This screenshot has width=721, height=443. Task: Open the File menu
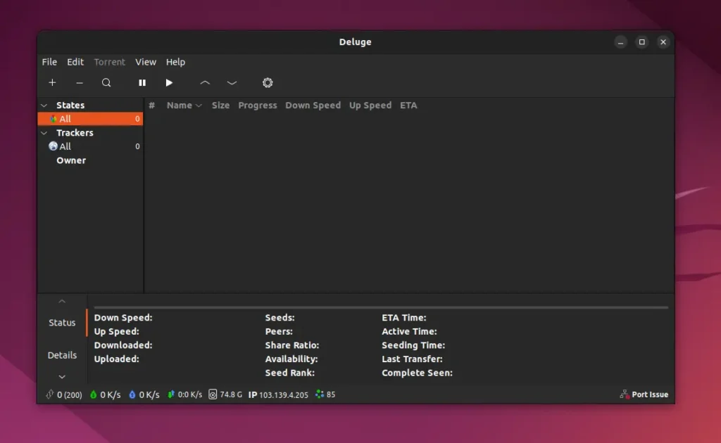49,62
